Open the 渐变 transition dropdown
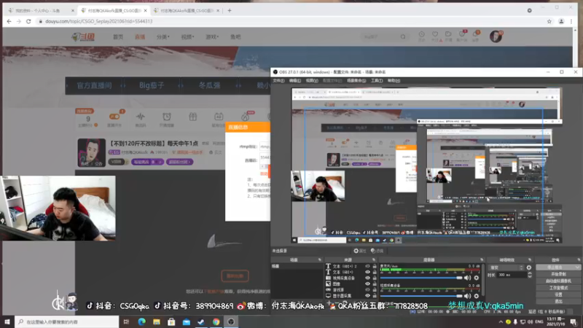The height and width of the screenshot is (328, 583). pos(506,268)
